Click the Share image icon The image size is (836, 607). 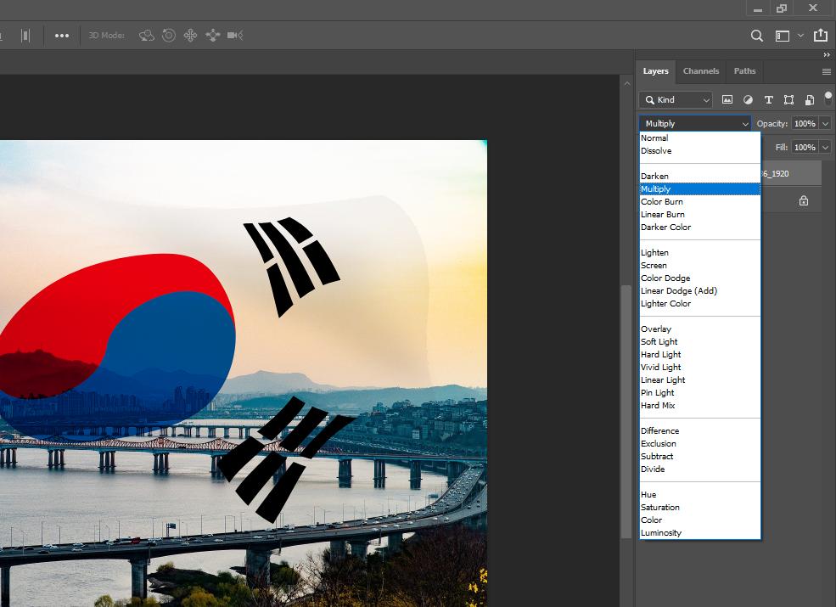pos(821,35)
